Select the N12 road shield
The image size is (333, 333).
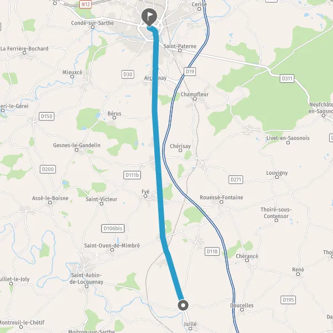85,4
